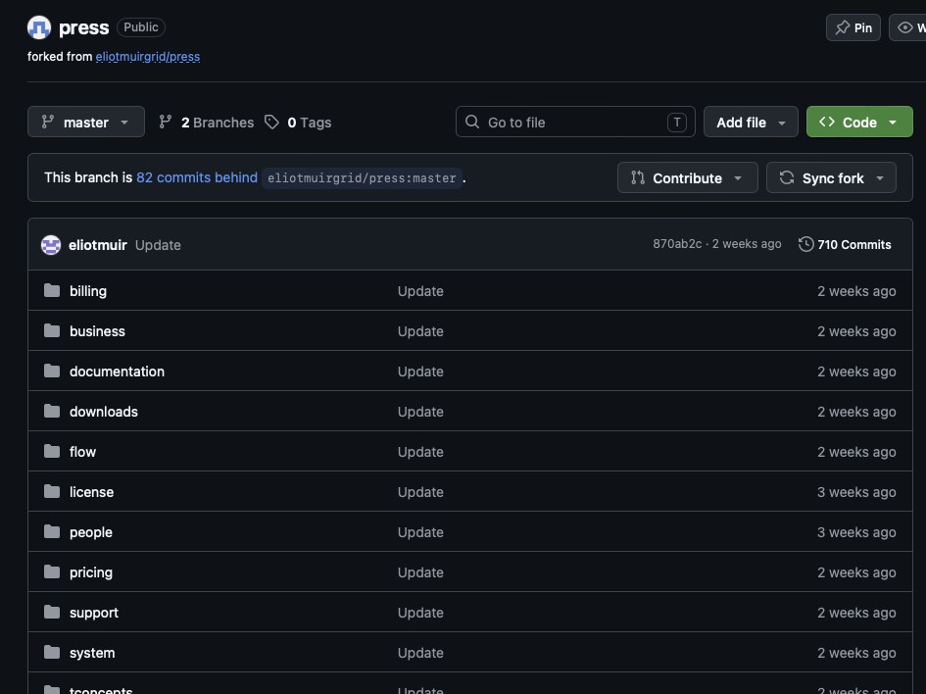The width and height of the screenshot is (926, 694).
Task: Click the folder icon for support
Action: point(52,612)
